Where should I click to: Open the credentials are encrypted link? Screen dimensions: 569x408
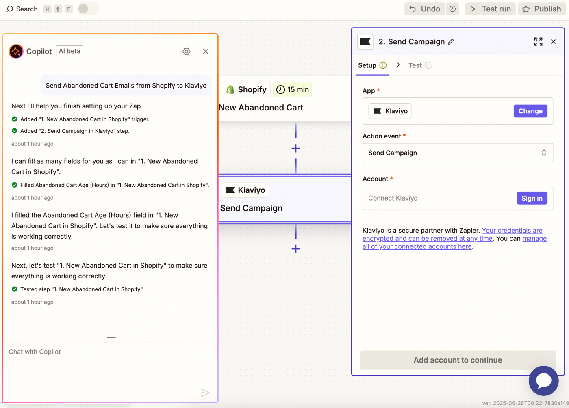[452, 234]
